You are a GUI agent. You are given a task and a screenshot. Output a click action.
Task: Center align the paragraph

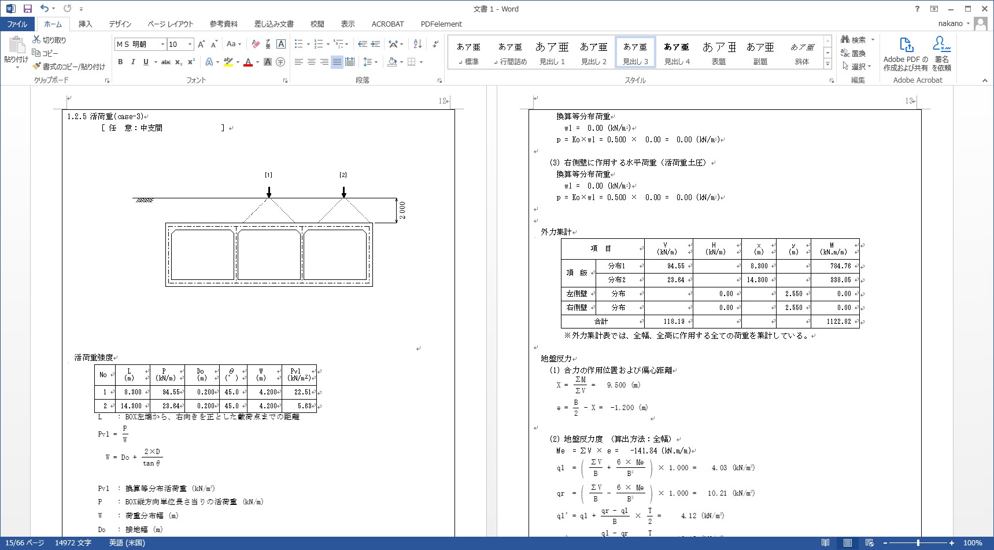pyautogui.click(x=311, y=62)
